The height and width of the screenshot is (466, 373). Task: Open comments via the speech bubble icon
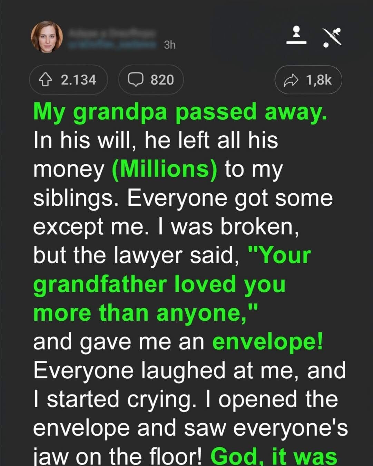point(136,80)
